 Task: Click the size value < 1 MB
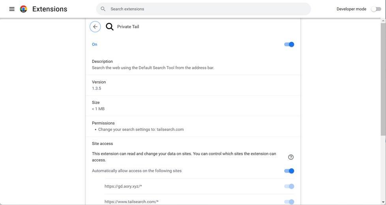coord(98,109)
